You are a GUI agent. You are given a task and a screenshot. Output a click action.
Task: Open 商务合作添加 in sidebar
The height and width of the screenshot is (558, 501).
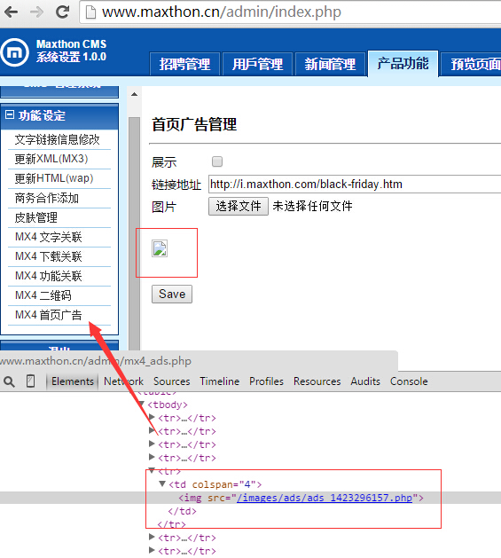[47, 198]
